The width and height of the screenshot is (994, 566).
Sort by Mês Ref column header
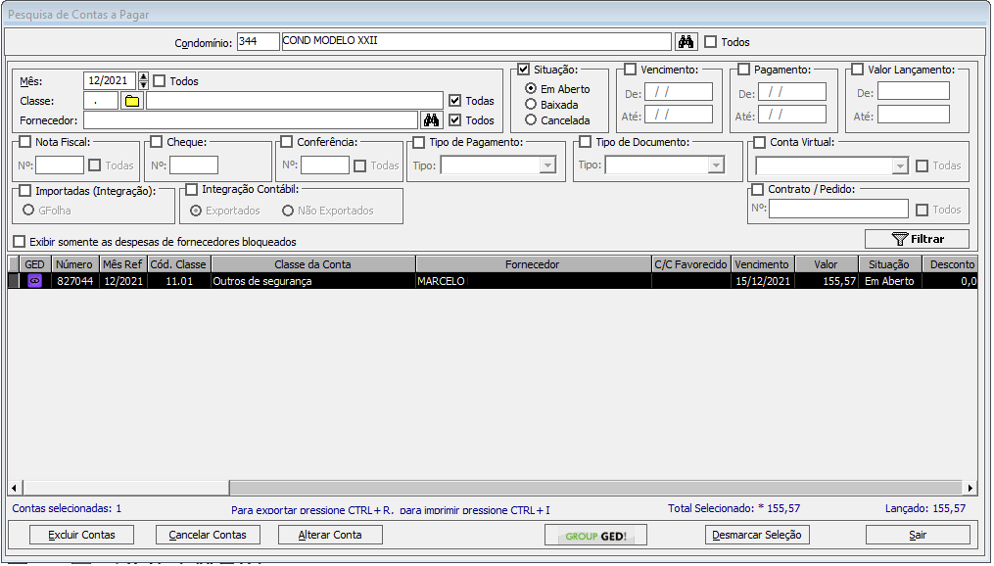pyautogui.click(x=122, y=264)
